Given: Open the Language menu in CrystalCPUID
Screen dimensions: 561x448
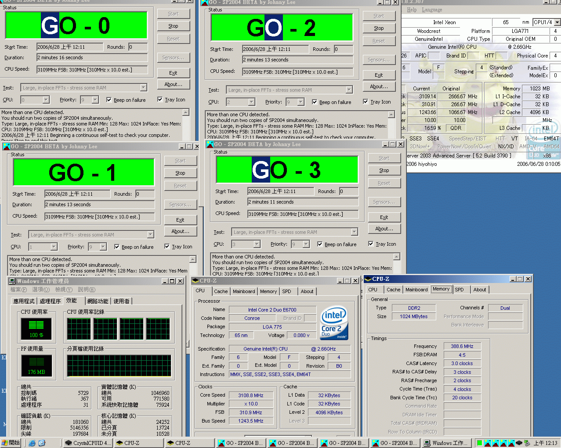Looking at the screenshot, I should (x=432, y=10).
